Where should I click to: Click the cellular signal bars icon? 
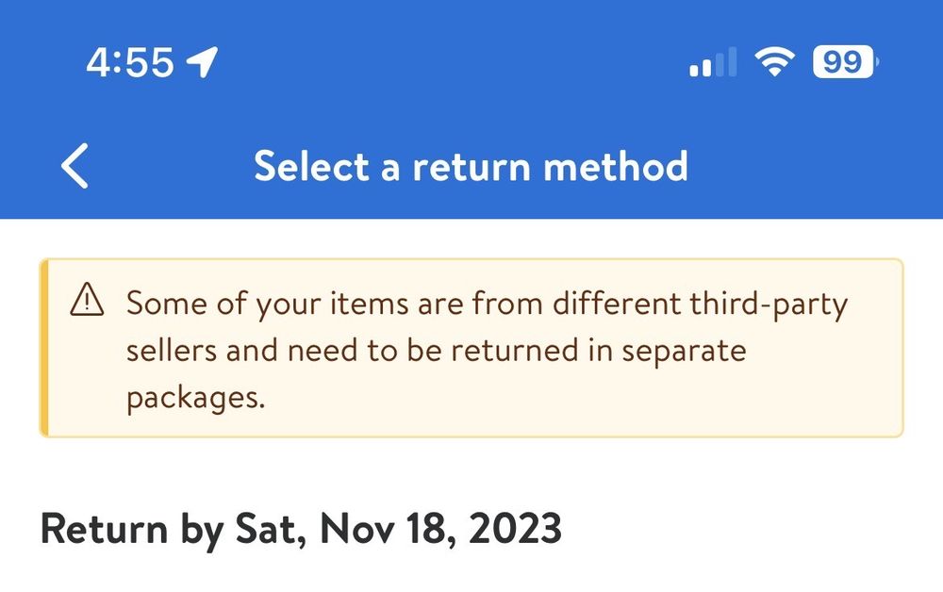click(x=712, y=64)
